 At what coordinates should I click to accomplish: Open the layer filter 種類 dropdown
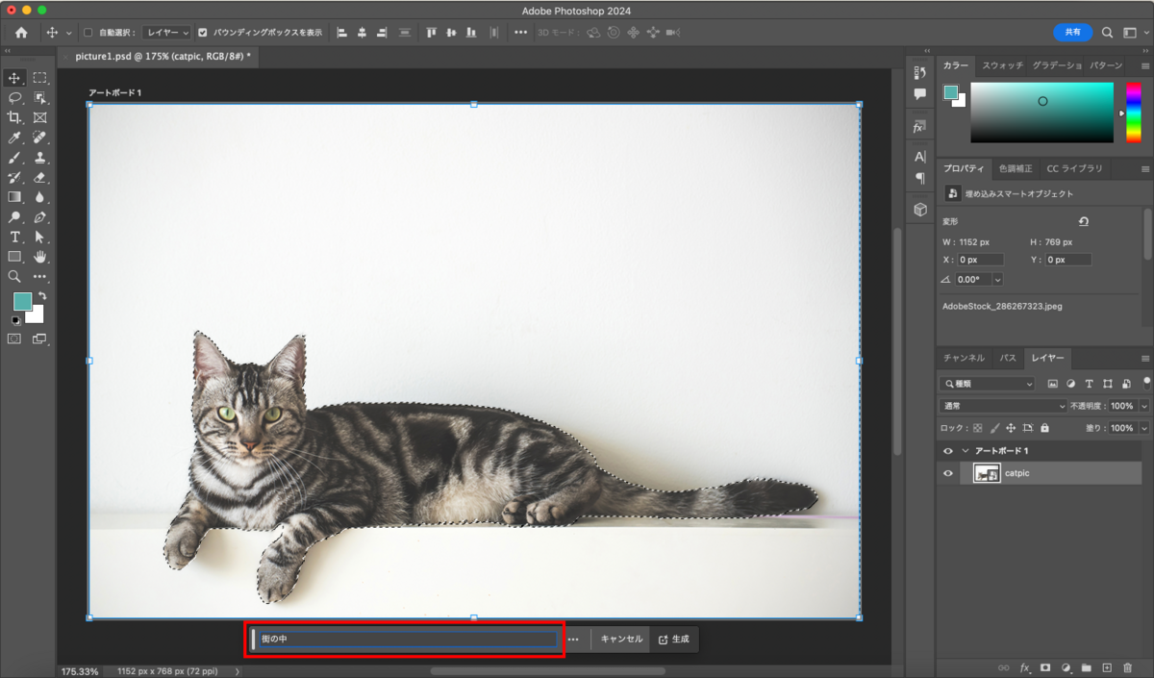pyautogui.click(x=988, y=384)
